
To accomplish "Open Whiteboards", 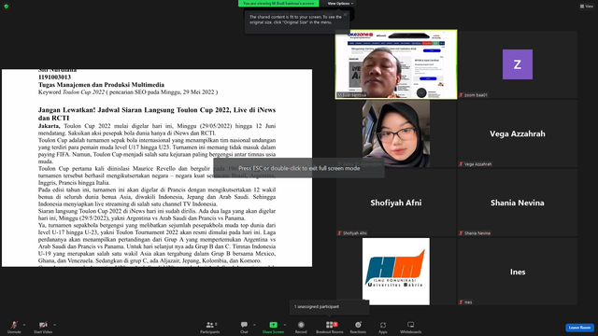I will (x=411, y=327).
